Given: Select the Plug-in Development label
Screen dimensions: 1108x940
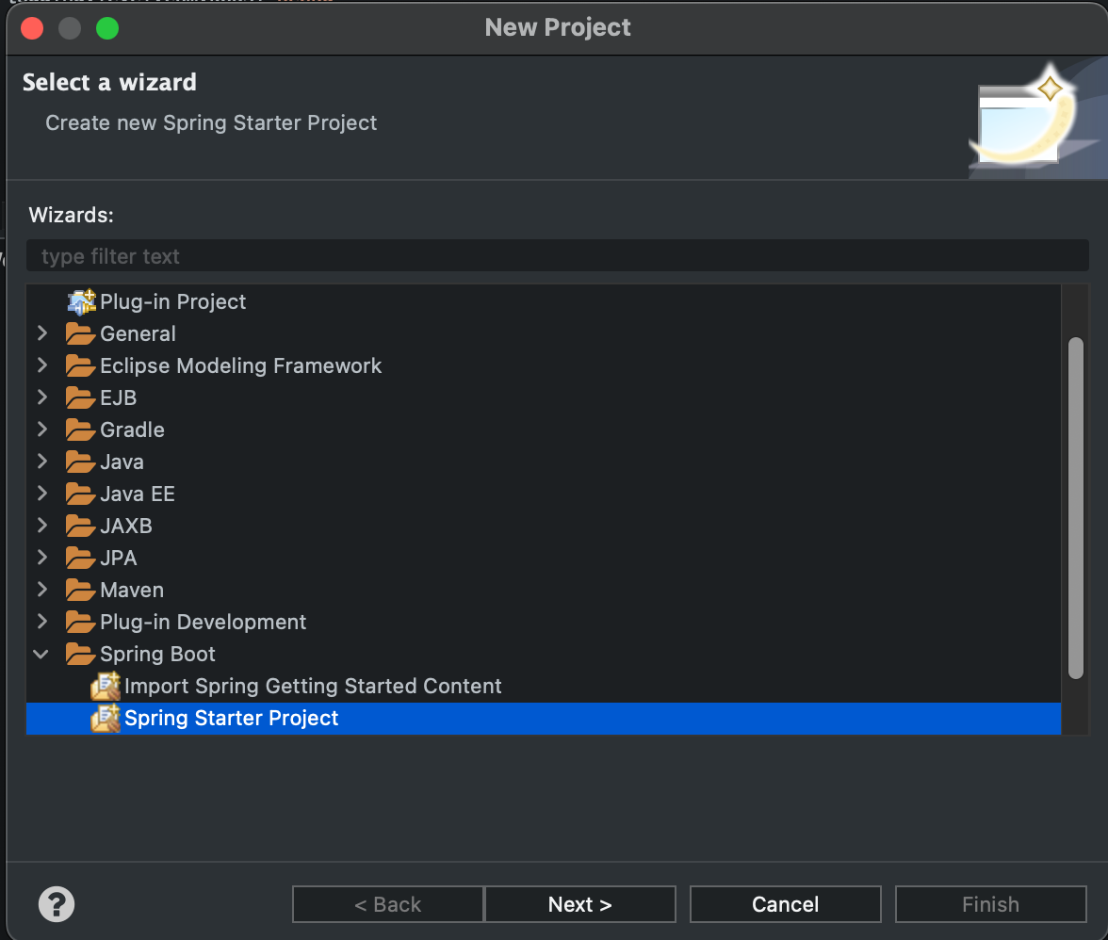Looking at the screenshot, I should click(x=204, y=622).
